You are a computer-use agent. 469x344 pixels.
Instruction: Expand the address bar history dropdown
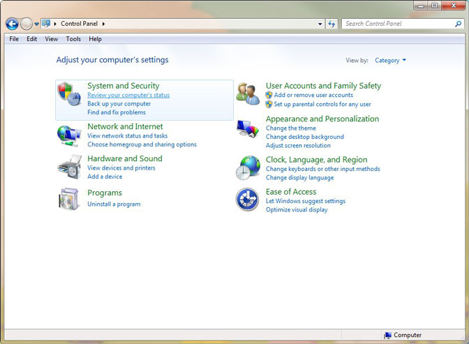coord(320,24)
